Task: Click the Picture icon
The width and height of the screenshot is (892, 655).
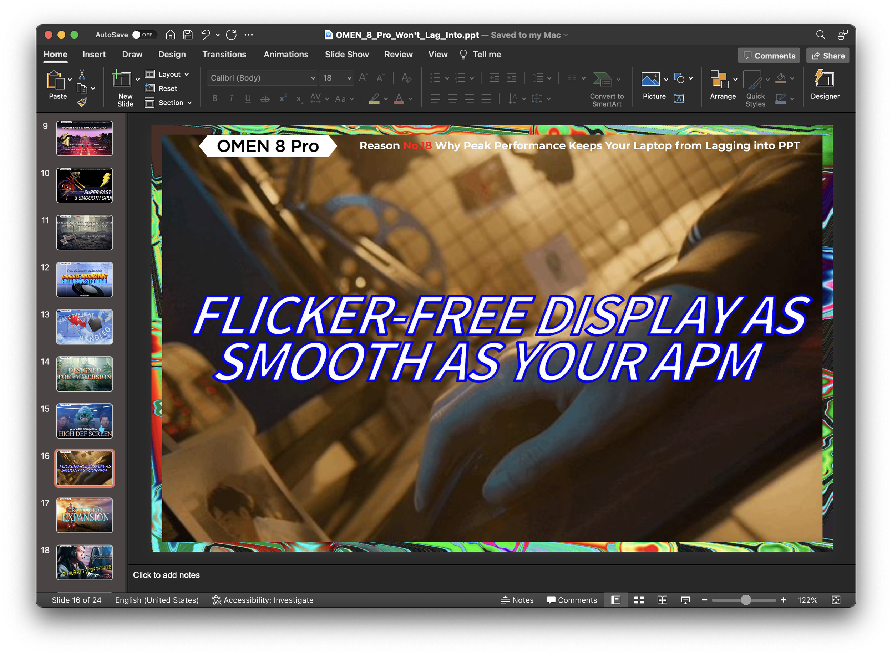Action: click(651, 79)
